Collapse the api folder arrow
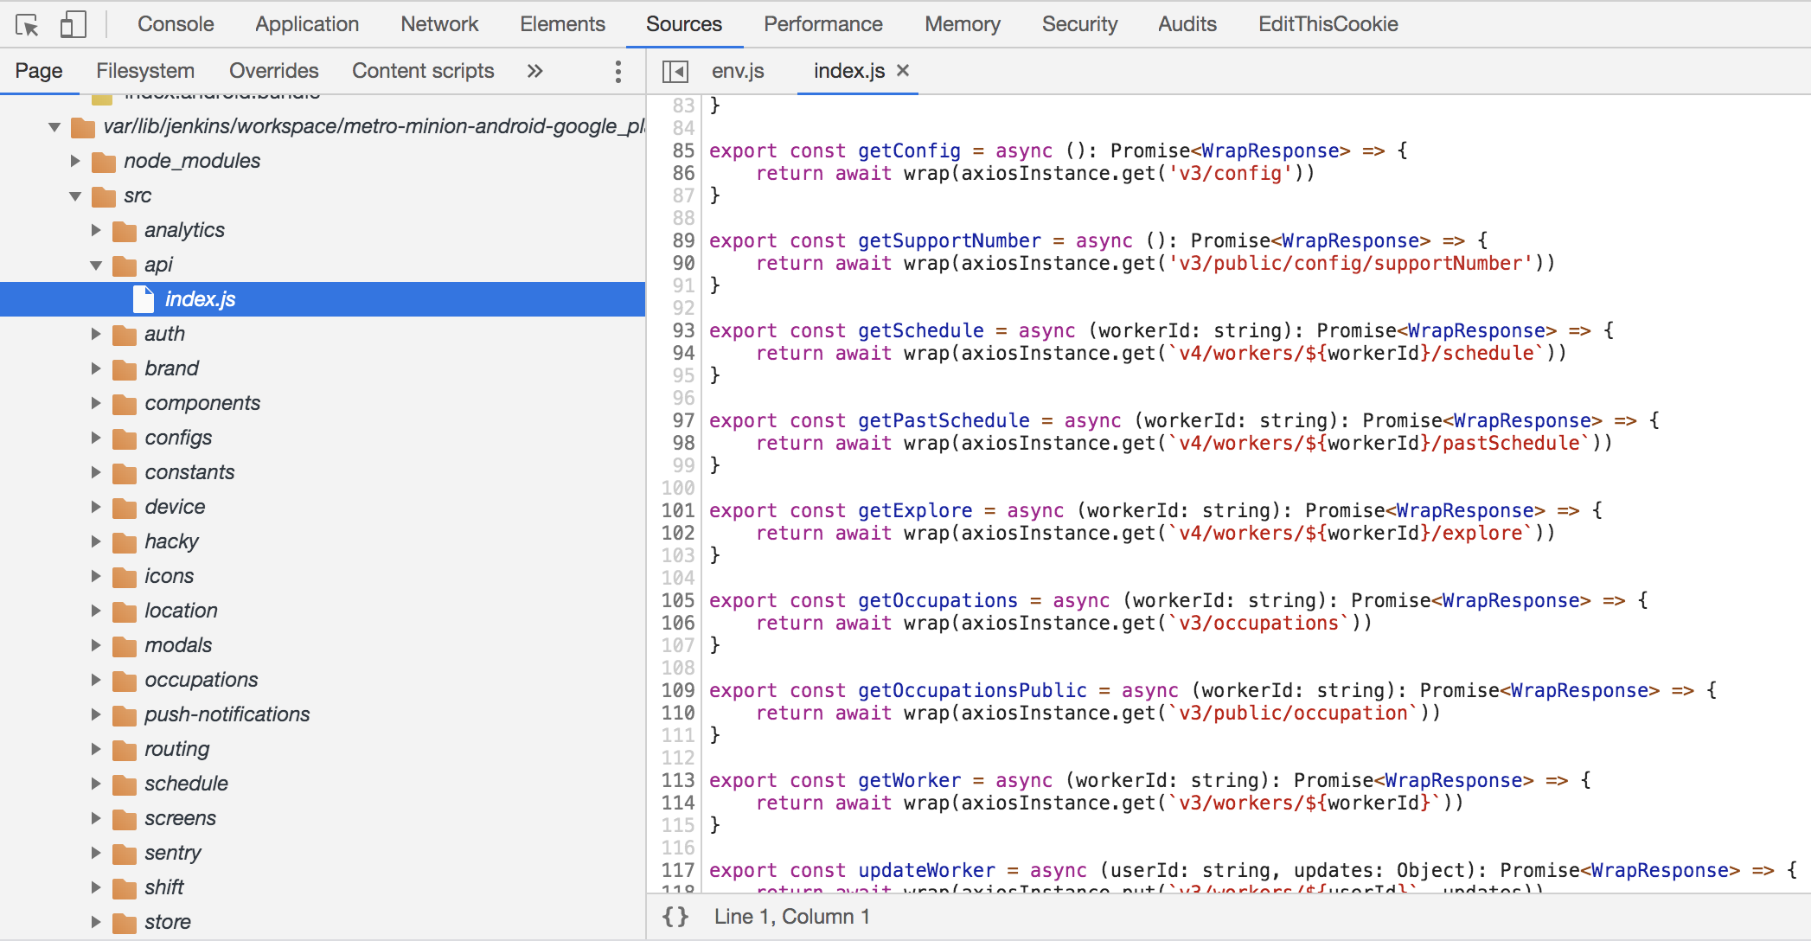This screenshot has width=1811, height=941. pyautogui.click(x=96, y=265)
